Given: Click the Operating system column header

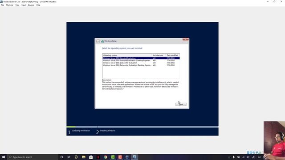Looking at the screenshot, I should tap(127, 55).
